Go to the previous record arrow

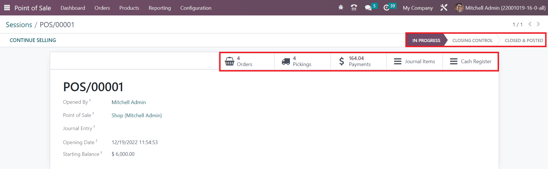(x=530, y=24)
